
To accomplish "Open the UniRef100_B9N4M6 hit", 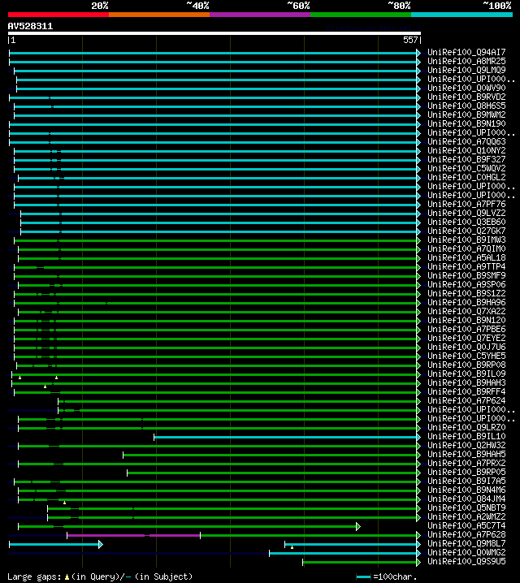I will tap(466, 490).
